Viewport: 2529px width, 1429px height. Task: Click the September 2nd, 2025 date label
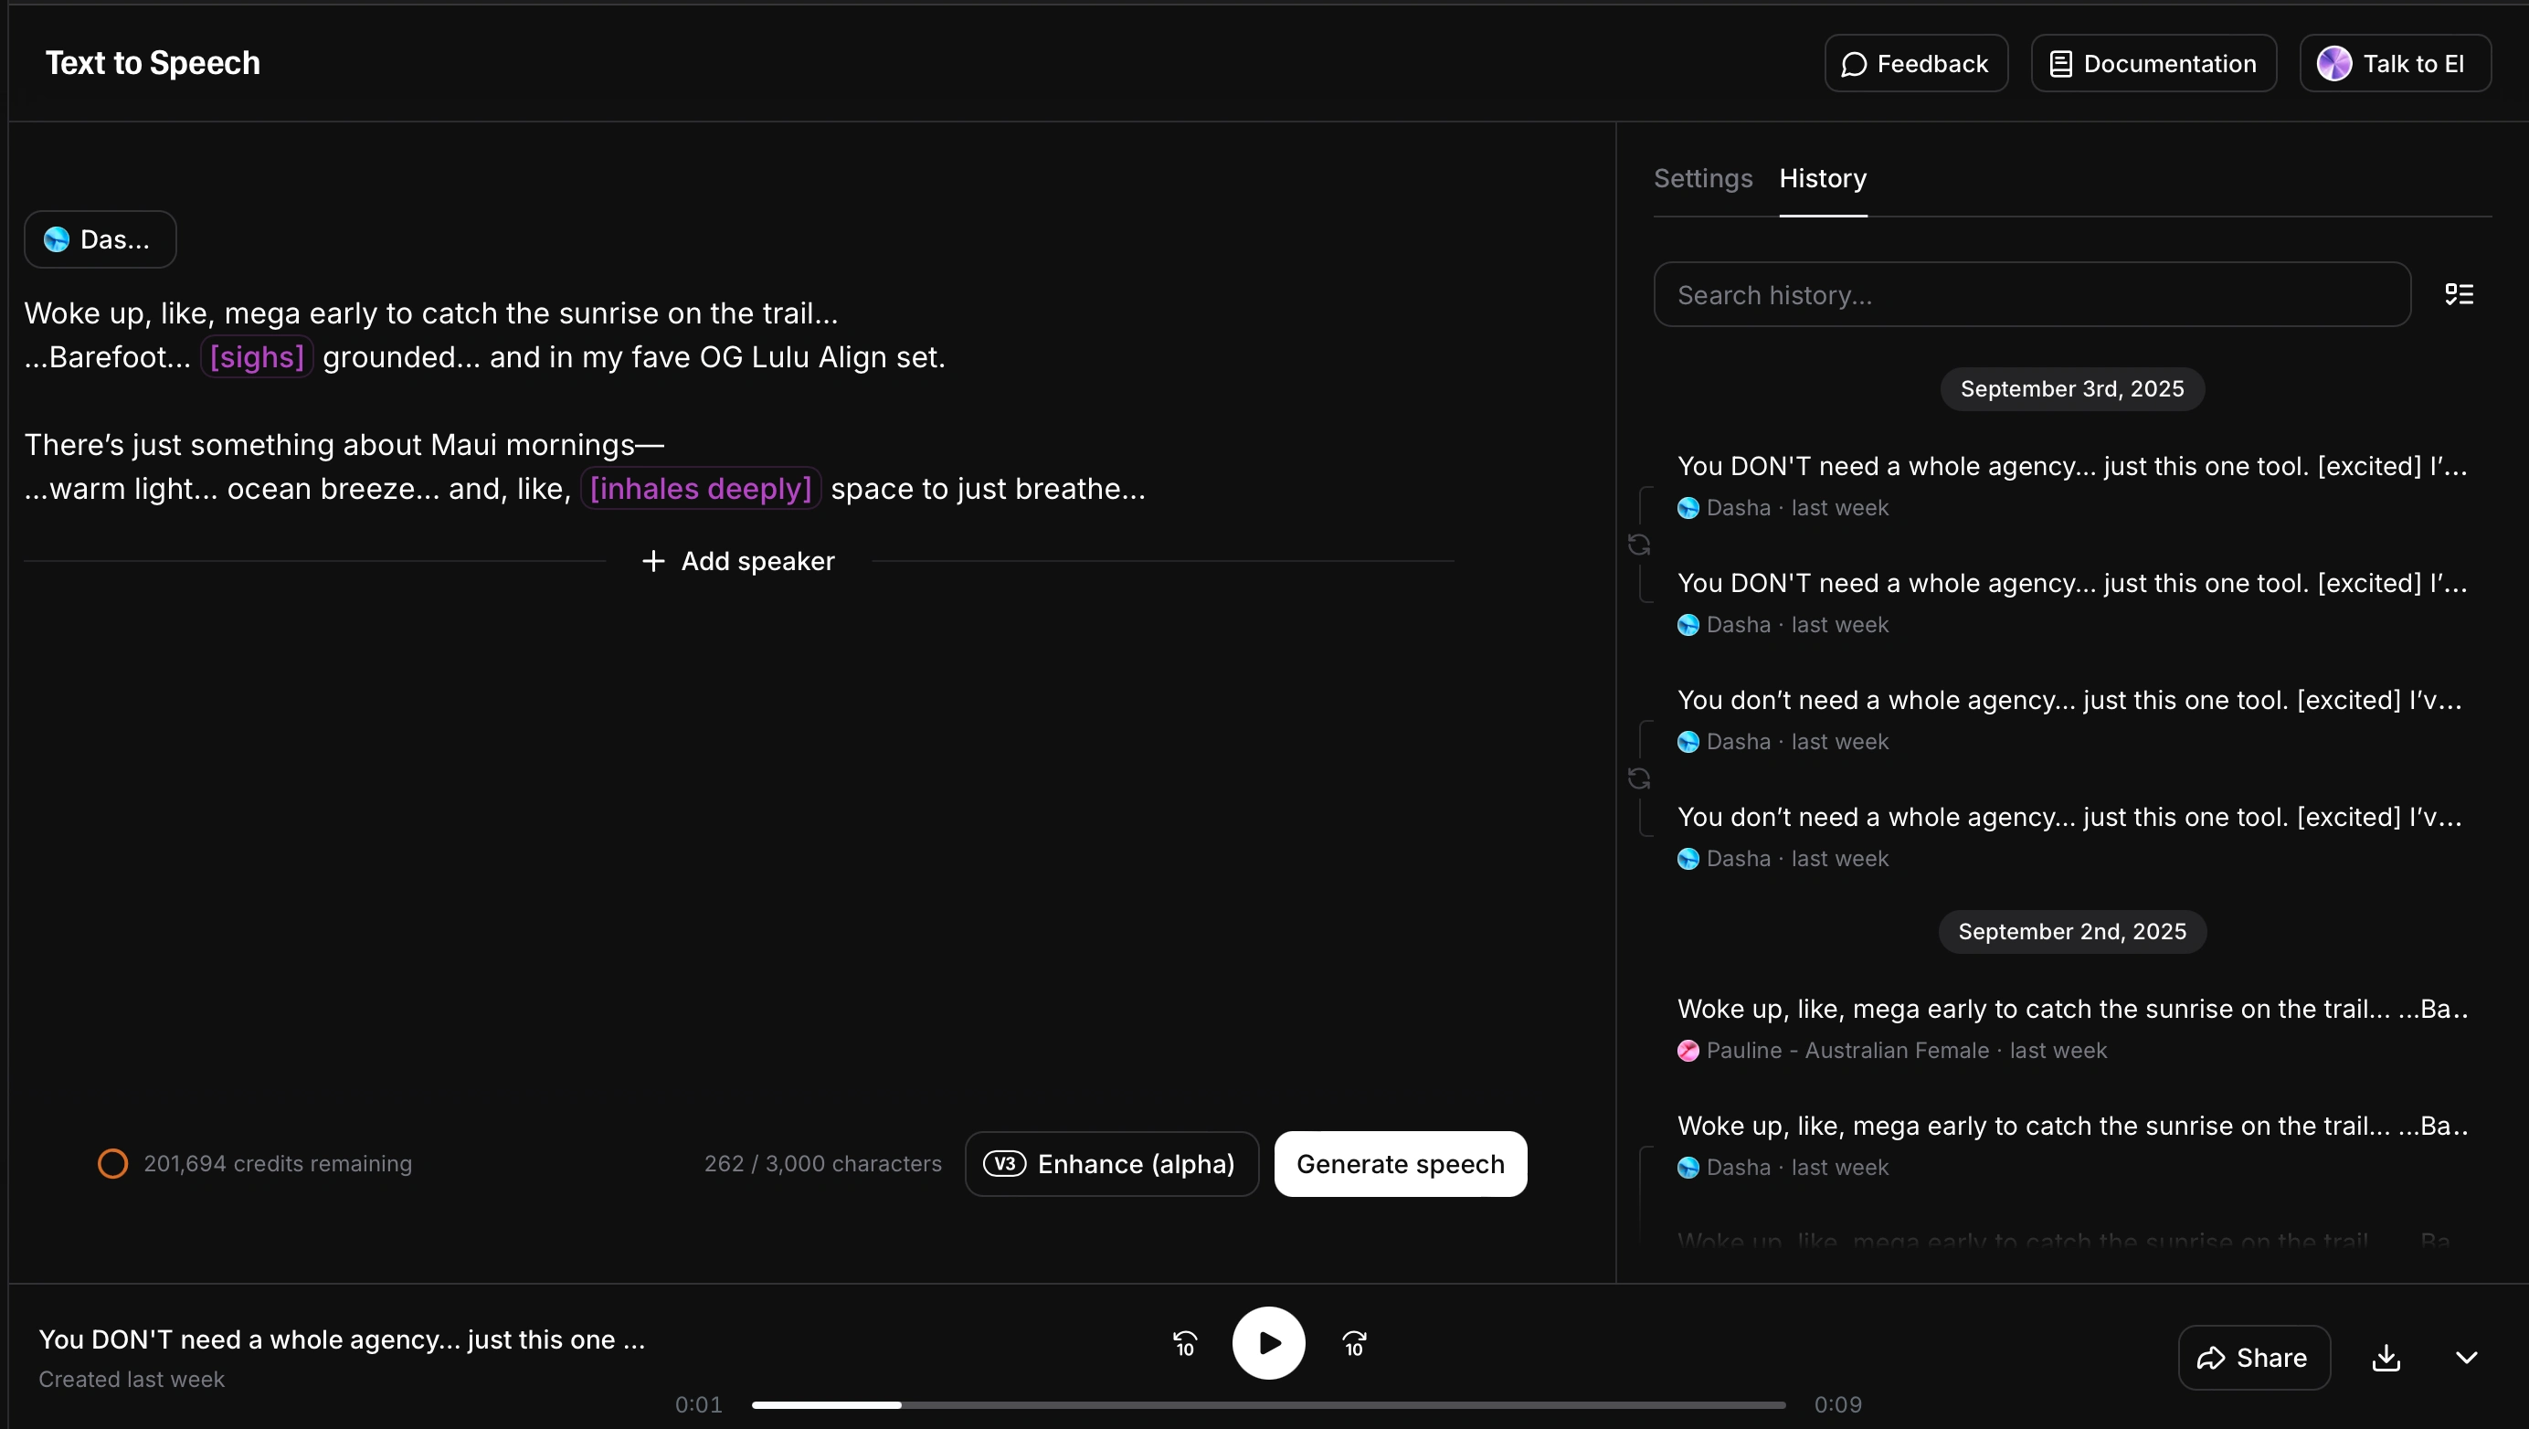tap(2072, 932)
